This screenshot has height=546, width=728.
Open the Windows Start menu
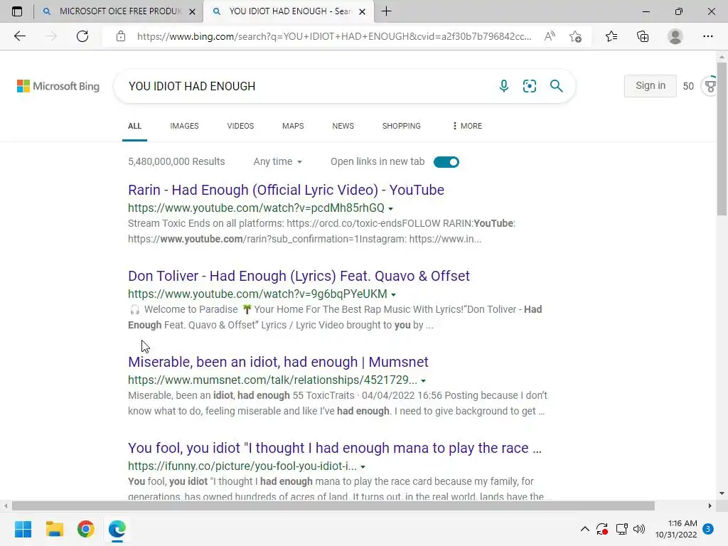(x=23, y=529)
